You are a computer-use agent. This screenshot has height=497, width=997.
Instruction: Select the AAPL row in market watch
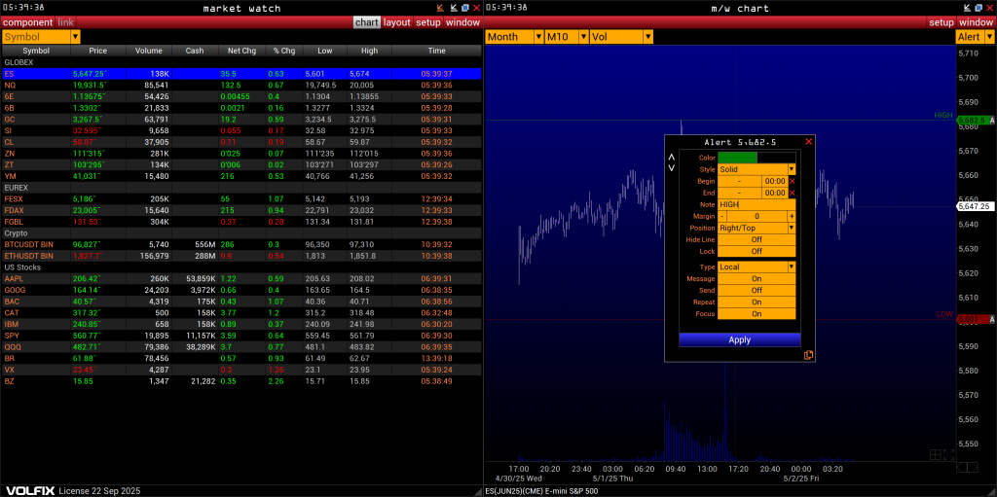click(x=241, y=278)
